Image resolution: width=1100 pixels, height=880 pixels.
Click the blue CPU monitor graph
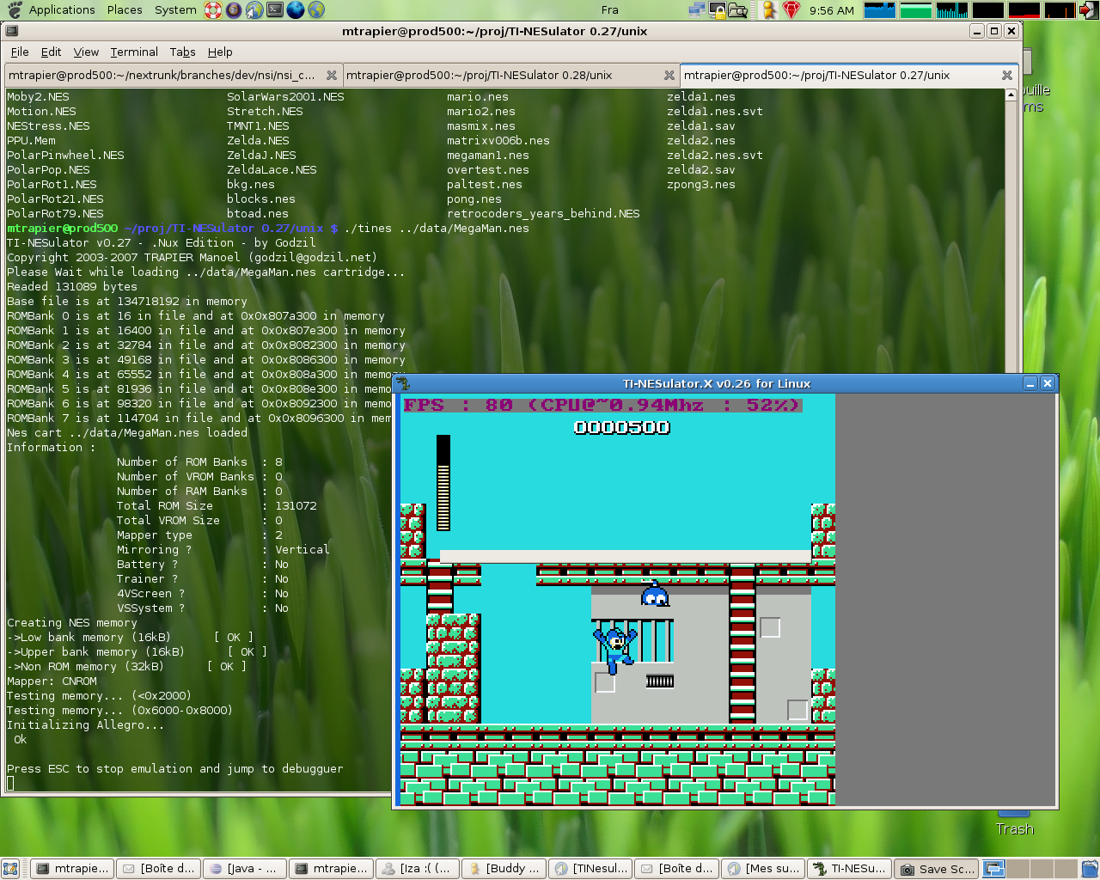879,10
